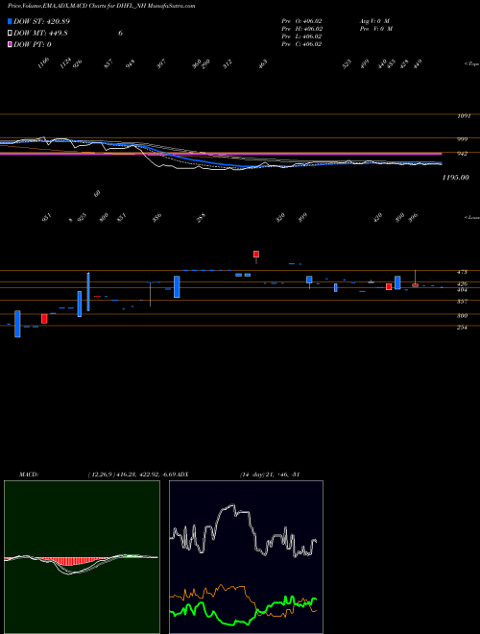Click the 473 candlestick axis label
480x634 pixels.
tap(462, 272)
